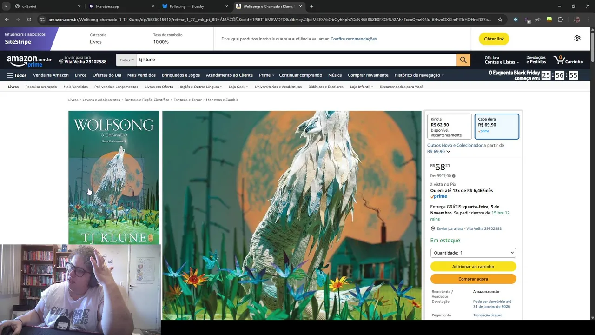595x335 pixels.
Task: Click Jovens e Adolescentes breadcrumb
Action: [x=101, y=100]
